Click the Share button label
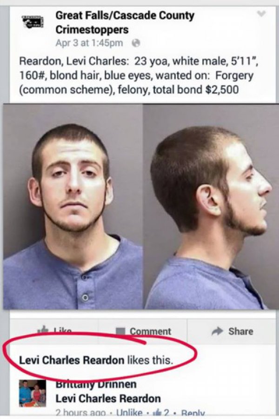 tap(240, 331)
